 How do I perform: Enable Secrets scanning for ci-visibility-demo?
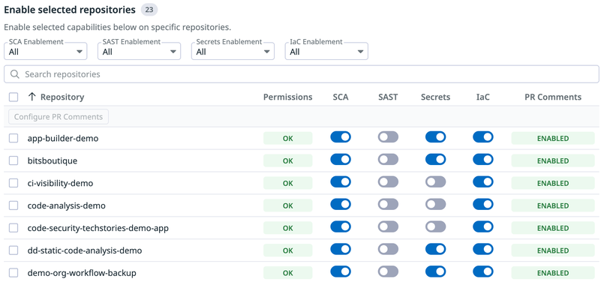[435, 181]
